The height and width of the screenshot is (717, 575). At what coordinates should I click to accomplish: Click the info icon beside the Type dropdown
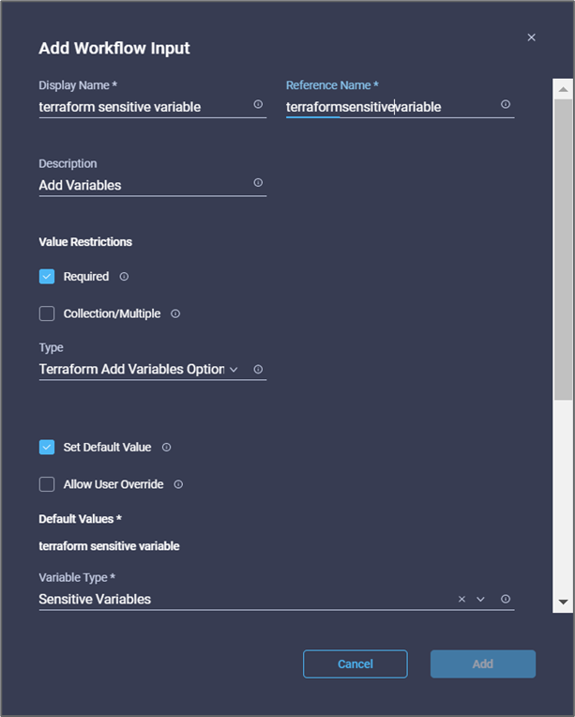click(x=258, y=369)
